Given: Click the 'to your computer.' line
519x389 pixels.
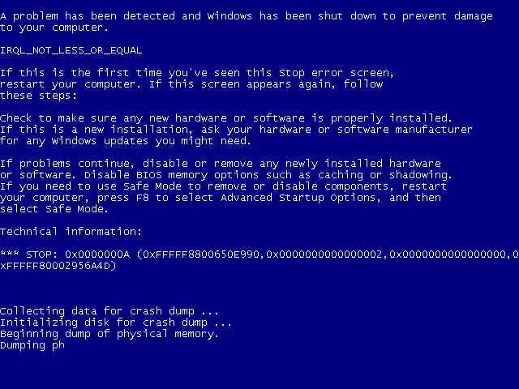Looking at the screenshot, I should point(54,28).
